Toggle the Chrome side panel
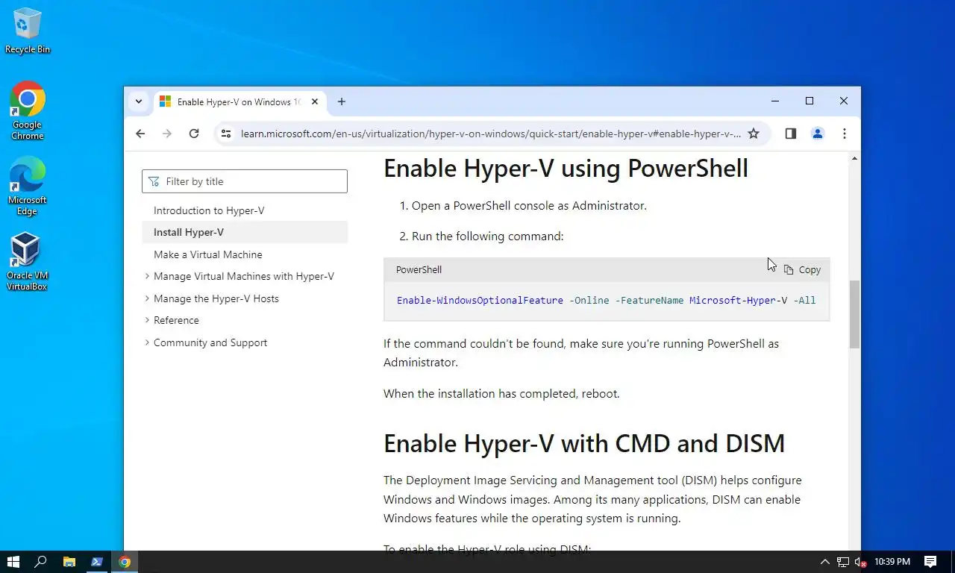This screenshot has height=573, width=955. (791, 134)
